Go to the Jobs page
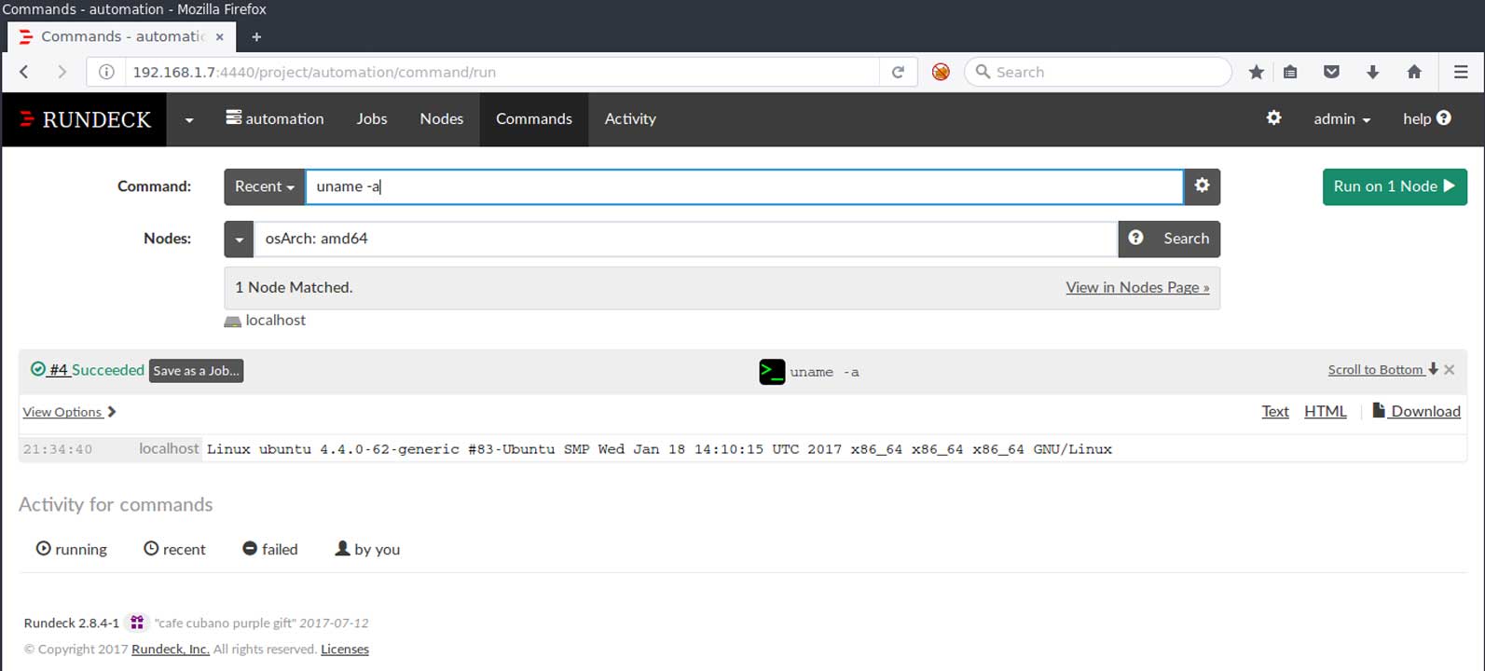 (372, 118)
